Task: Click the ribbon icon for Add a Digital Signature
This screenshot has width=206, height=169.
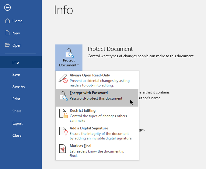Action: [x=63, y=131]
